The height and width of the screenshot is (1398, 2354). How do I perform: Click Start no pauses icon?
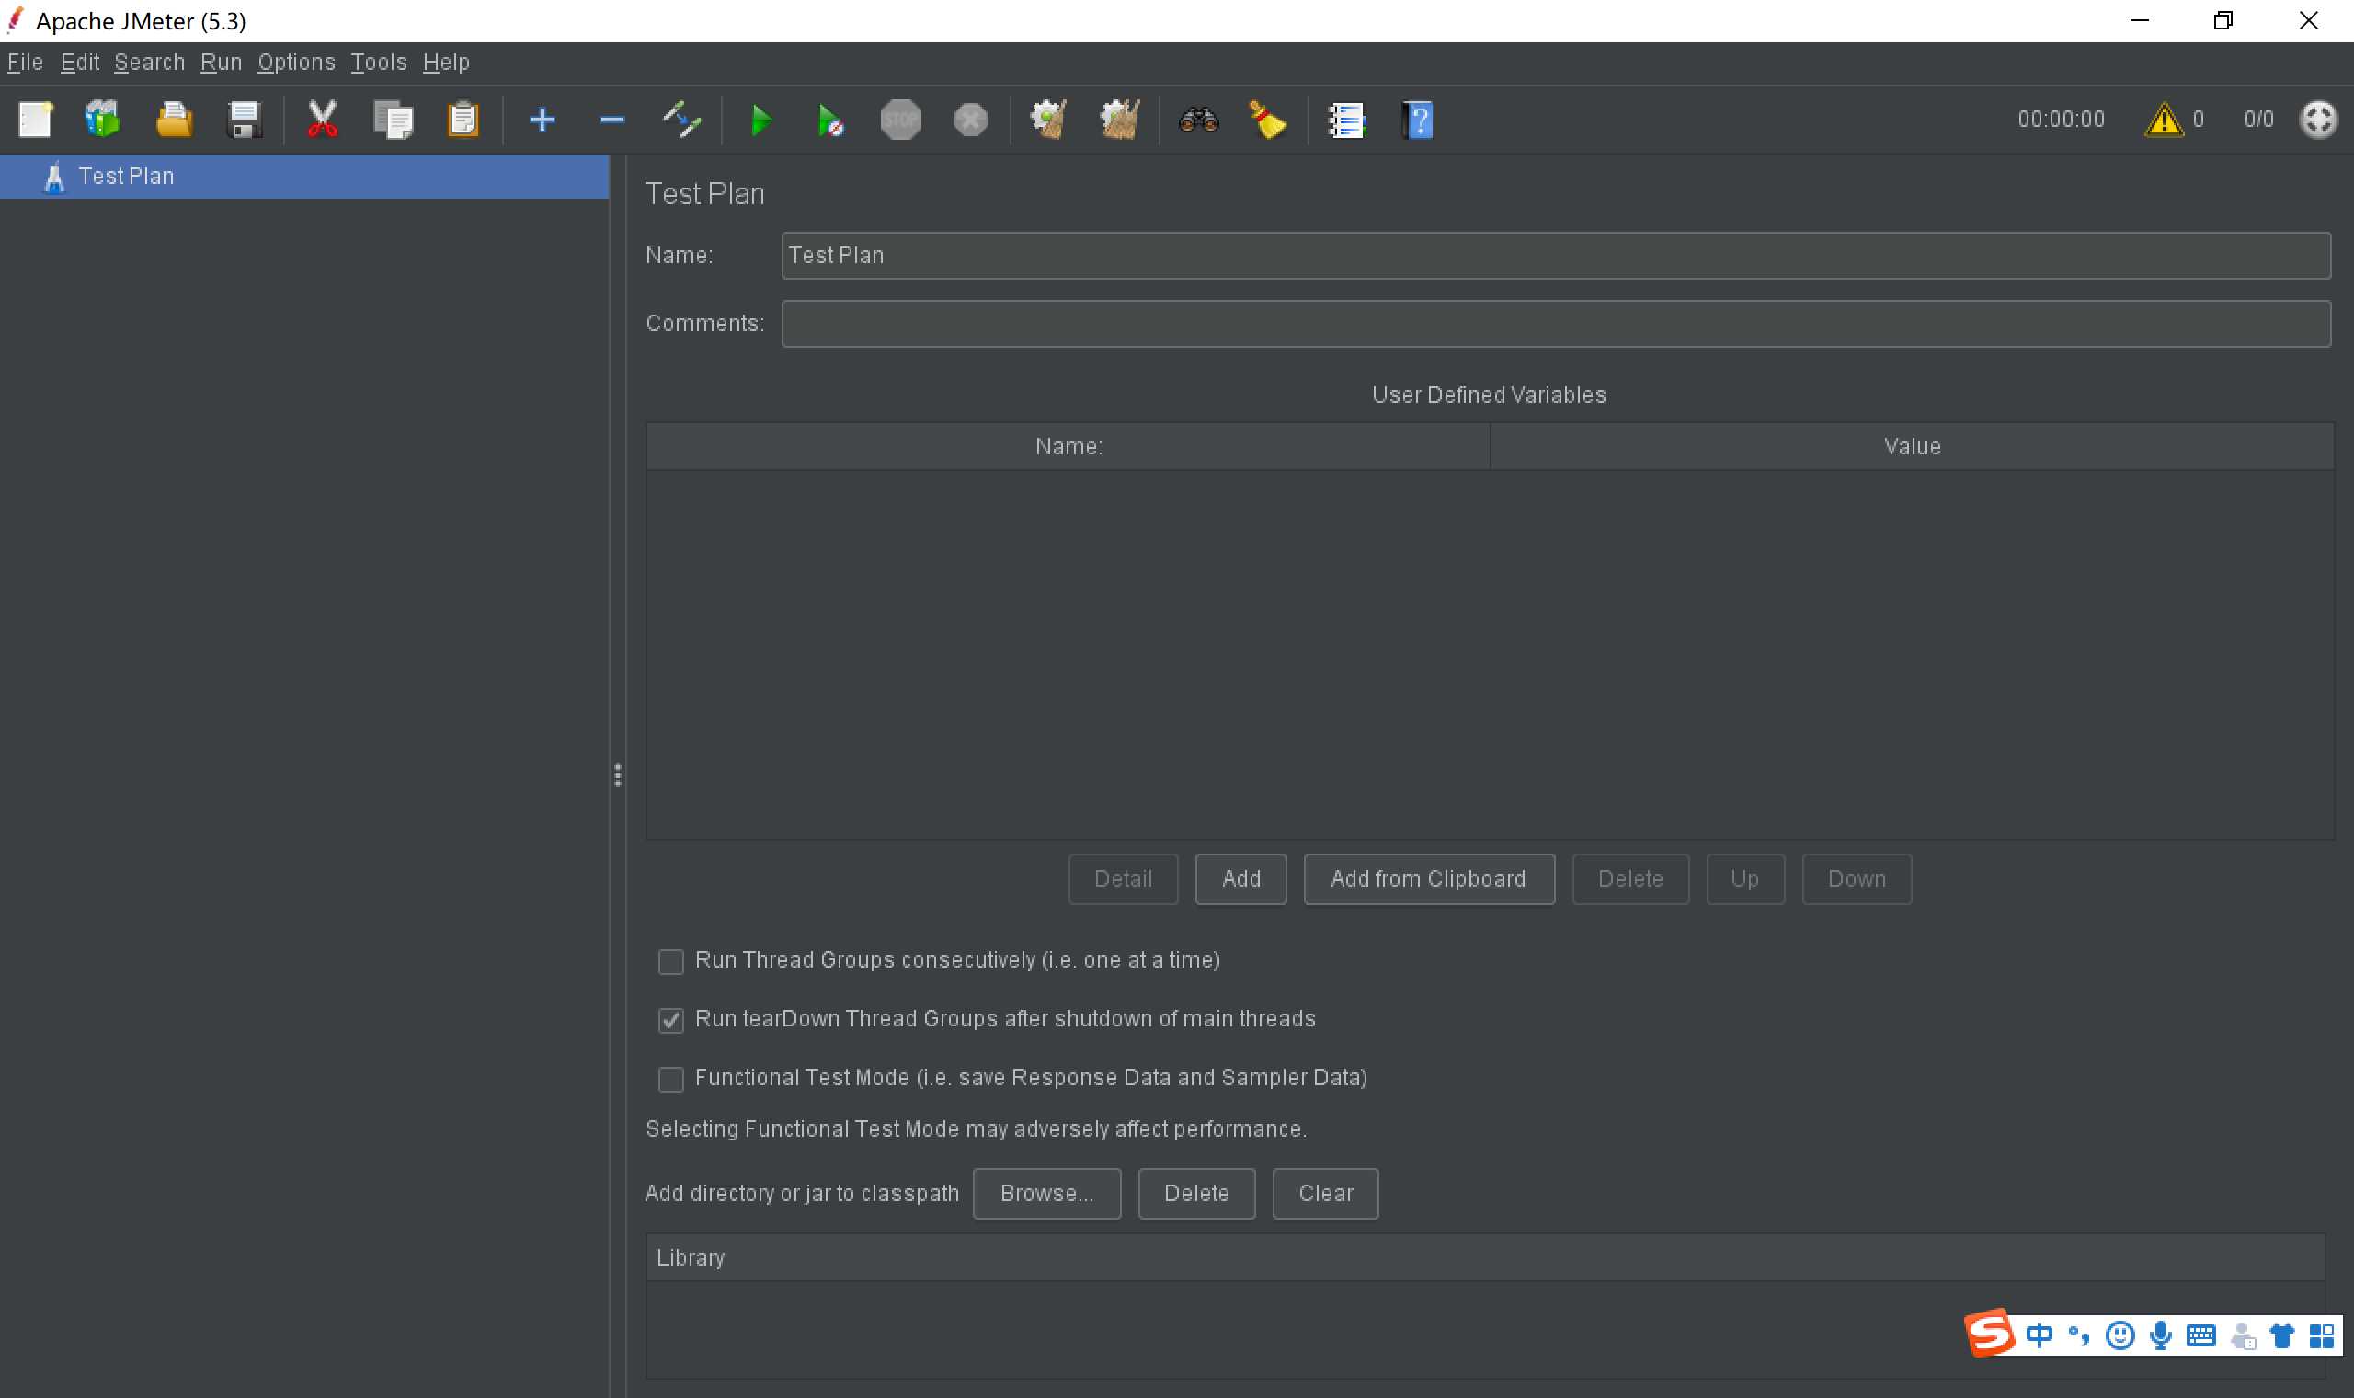click(829, 120)
